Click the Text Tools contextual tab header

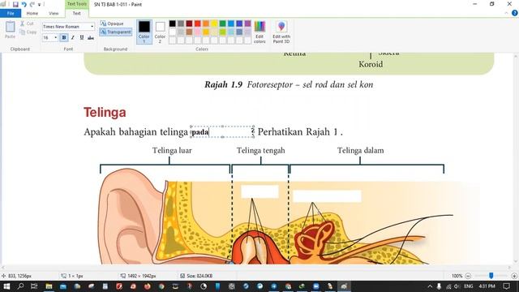point(77,4)
